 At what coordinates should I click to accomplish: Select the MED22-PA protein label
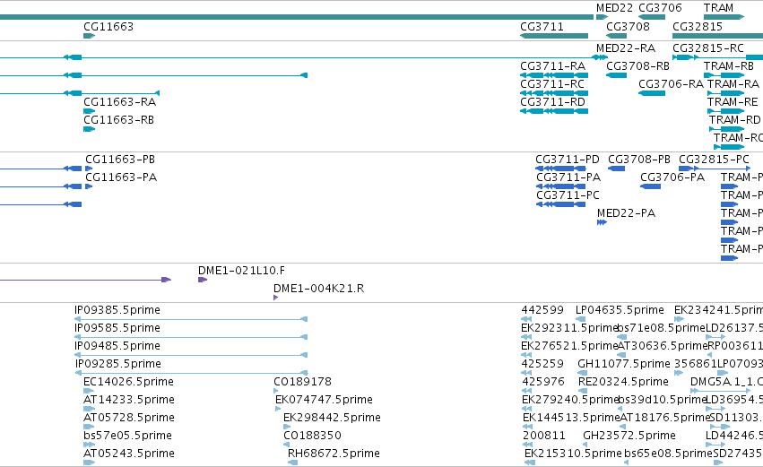626,213
